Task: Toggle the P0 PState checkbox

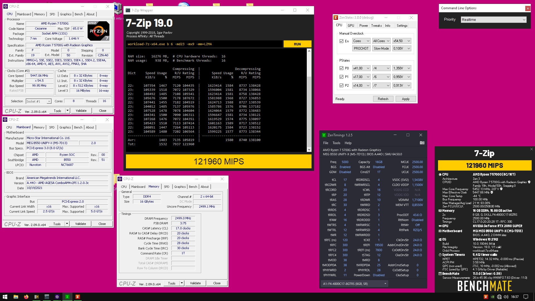Action: (341, 68)
